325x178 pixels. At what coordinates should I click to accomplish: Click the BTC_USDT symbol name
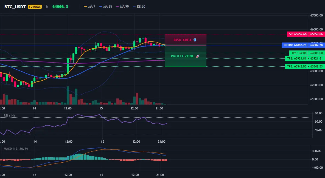click(15, 7)
